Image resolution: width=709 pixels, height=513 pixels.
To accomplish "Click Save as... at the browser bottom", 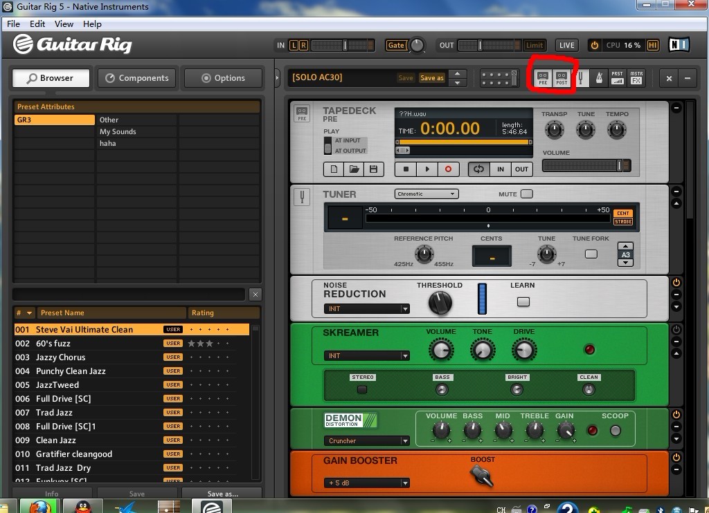I will (222, 494).
